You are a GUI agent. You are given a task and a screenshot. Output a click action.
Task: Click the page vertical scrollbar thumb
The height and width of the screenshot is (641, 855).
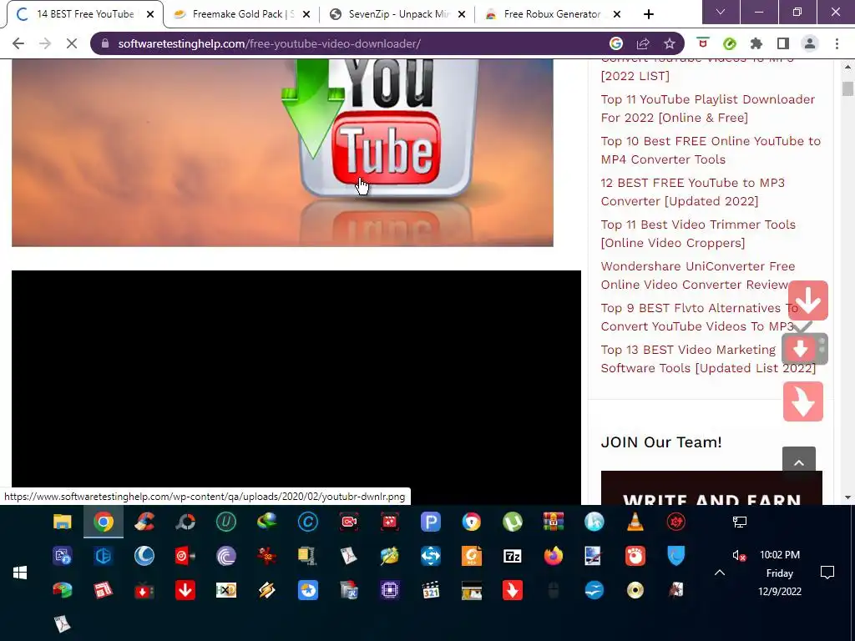[x=847, y=88]
